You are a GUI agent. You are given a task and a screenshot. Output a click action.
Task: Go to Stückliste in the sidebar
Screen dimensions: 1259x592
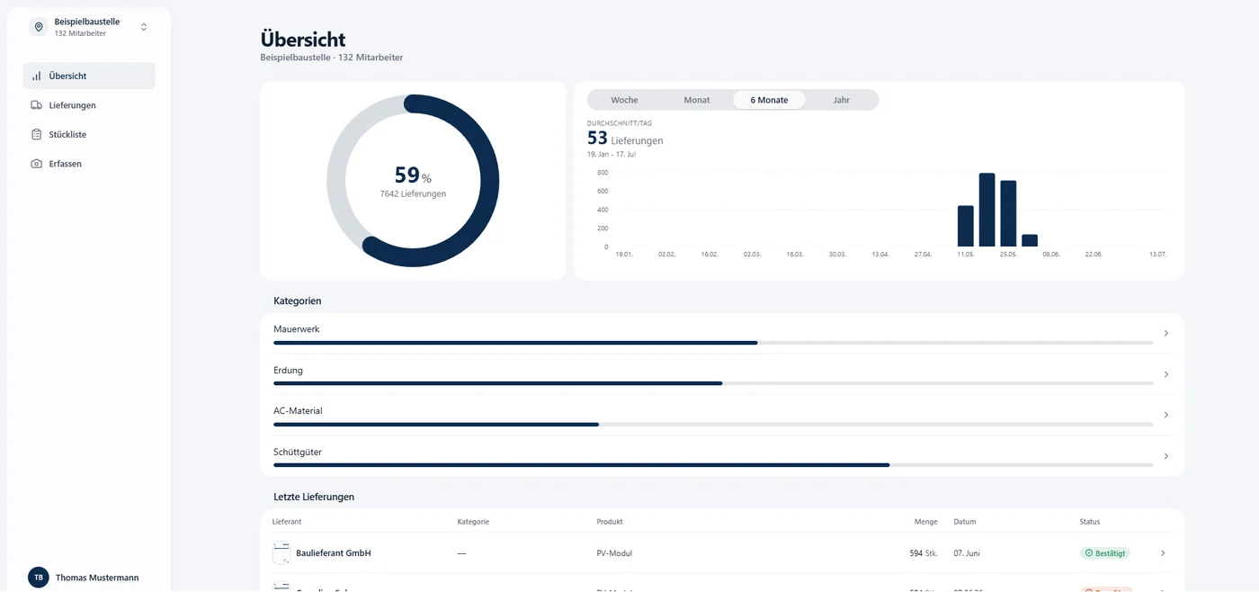[x=88, y=134]
